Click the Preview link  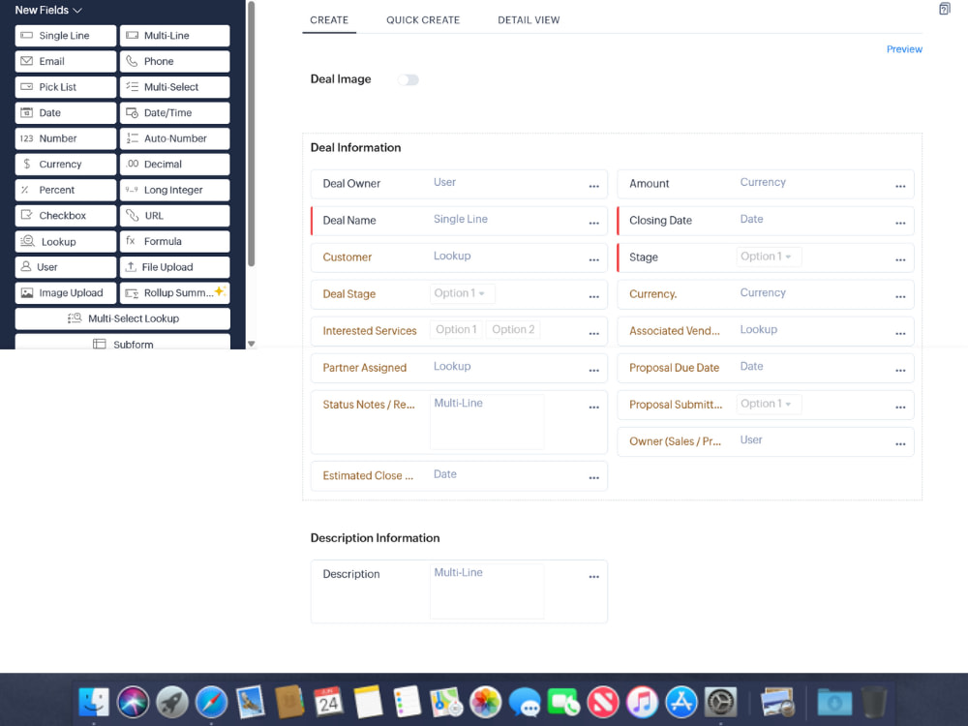coord(904,49)
